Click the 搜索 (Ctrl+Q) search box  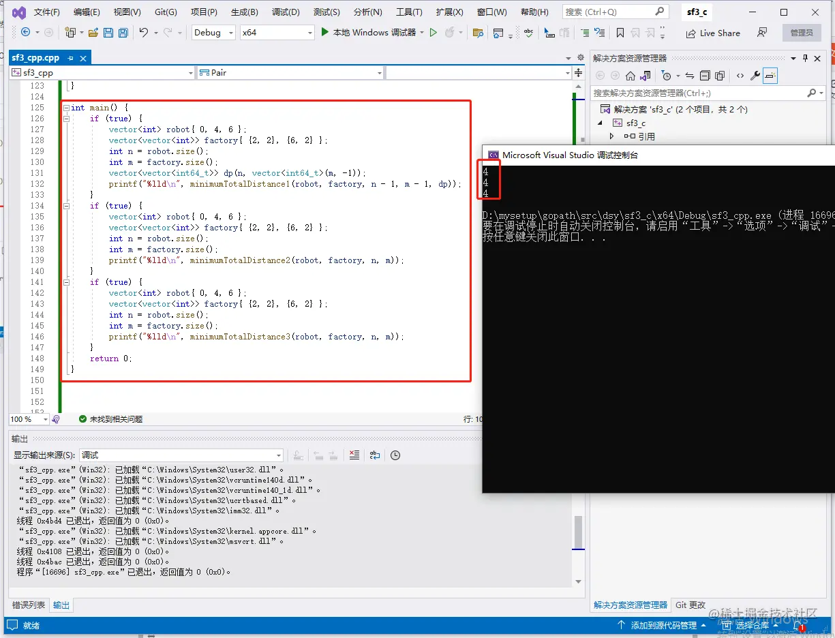pos(615,12)
